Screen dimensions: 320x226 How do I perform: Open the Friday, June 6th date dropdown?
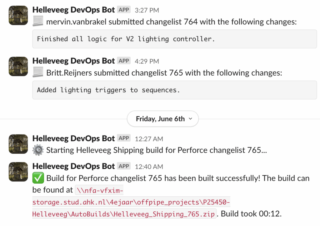[162, 119]
